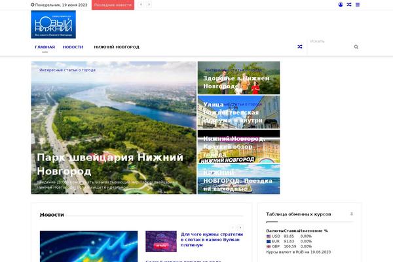Click the user login icon in top bar
The image size is (393, 262).
tap(341, 5)
